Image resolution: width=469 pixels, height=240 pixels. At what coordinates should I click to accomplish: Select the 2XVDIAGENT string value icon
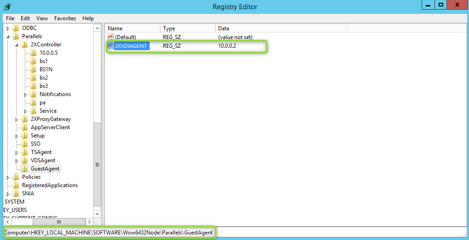coord(110,46)
